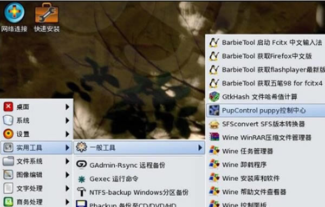Click the SFSconvert icon
325x207 pixels.
pos(214,124)
